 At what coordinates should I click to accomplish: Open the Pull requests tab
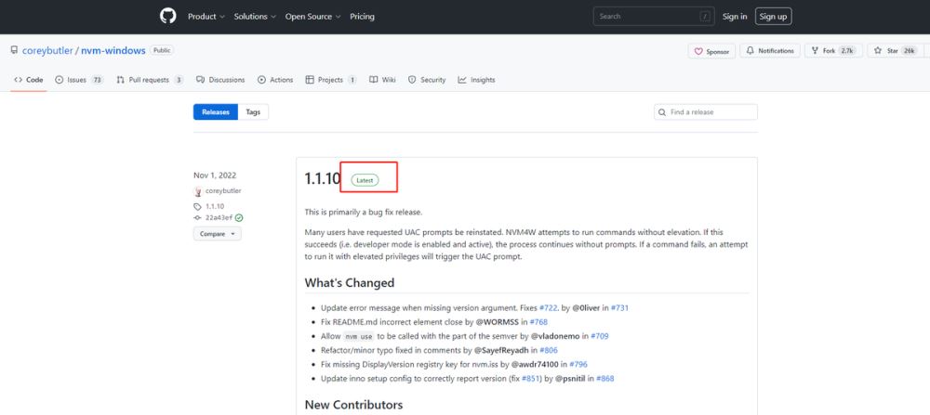pos(149,80)
